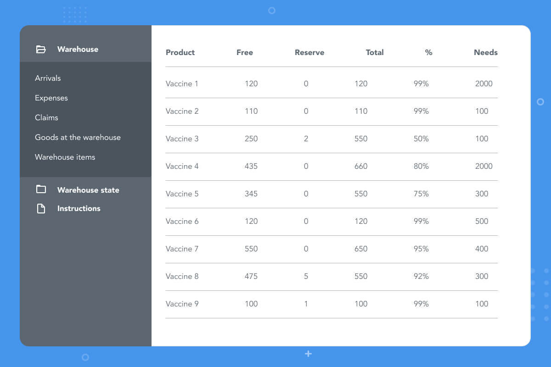Click Vaccine 1 Needs value 2000

pyautogui.click(x=484, y=83)
